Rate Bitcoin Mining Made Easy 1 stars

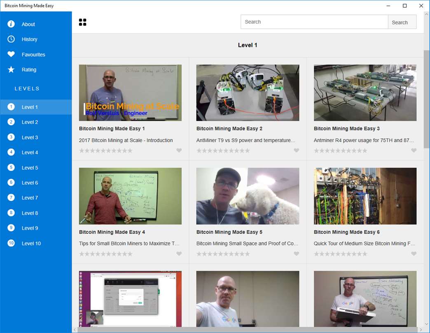pos(105,150)
